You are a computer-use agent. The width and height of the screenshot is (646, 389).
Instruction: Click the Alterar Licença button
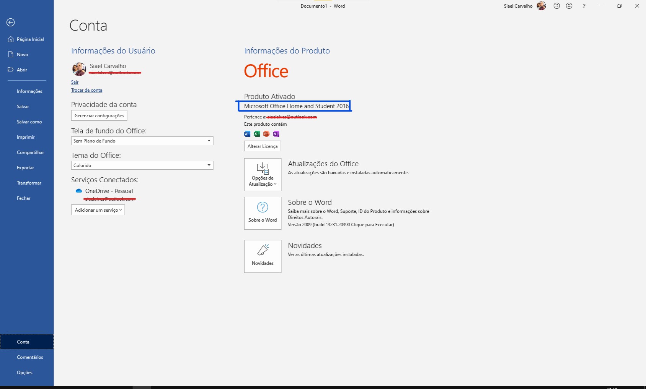click(x=263, y=146)
